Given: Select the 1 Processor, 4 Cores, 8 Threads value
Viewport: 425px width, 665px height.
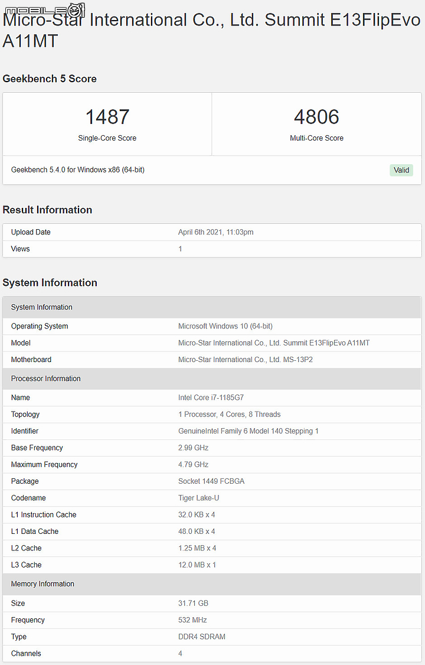Looking at the screenshot, I should pos(229,415).
